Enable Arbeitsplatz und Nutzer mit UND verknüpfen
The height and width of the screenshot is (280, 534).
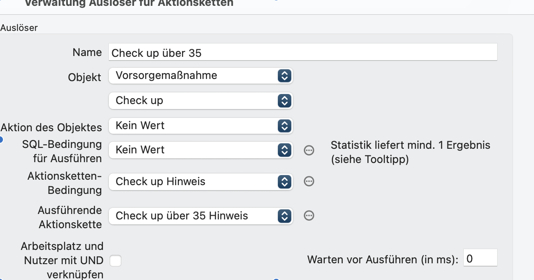pyautogui.click(x=116, y=261)
